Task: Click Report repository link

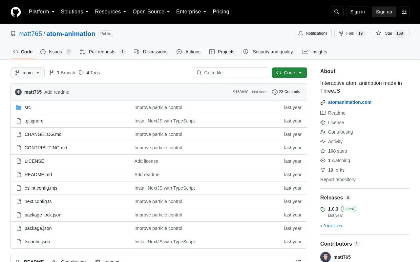Action: (338, 179)
